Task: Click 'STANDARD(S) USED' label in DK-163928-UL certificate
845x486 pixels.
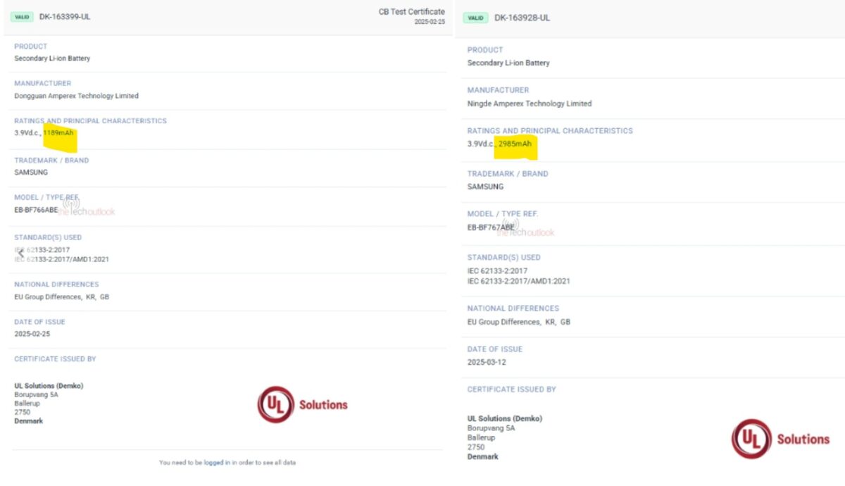Action: click(x=504, y=258)
